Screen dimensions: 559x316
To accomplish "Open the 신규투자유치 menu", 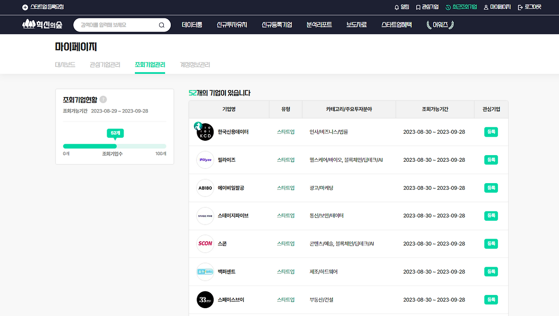I will pyautogui.click(x=232, y=25).
